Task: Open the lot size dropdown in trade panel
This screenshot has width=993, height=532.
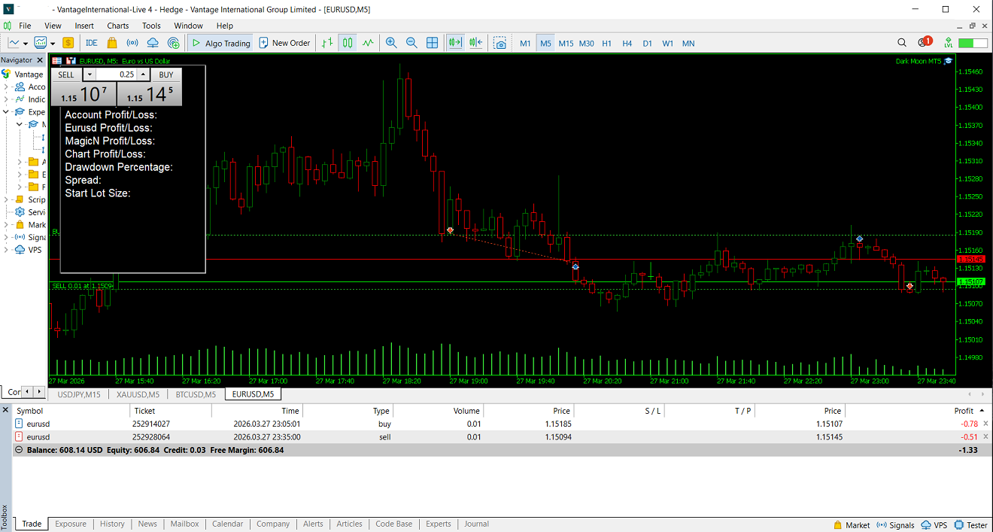Action: (x=89, y=74)
